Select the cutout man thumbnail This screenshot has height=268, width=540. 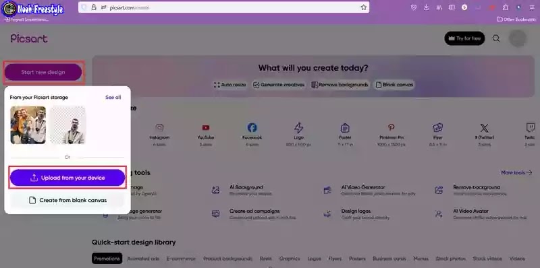pyautogui.click(x=68, y=125)
